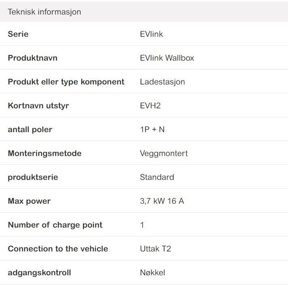The width and height of the screenshot is (288, 285).
Task: Click the EVlink Wallbox product name
Action: [x=167, y=58]
